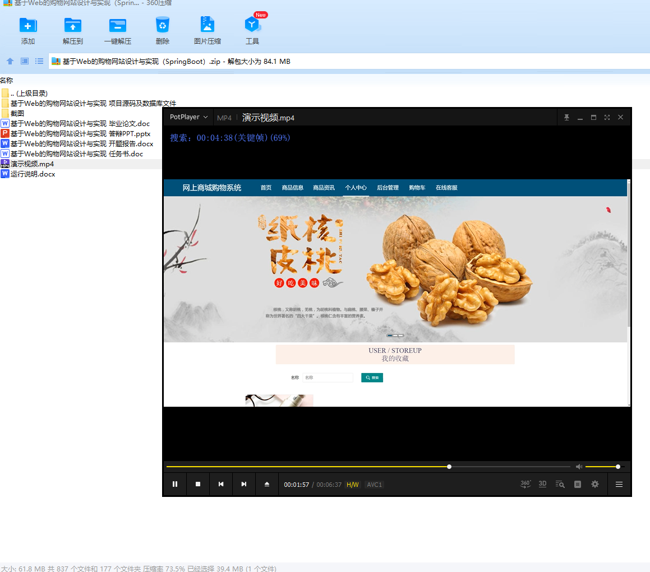Click the 商品资讯 nav item in the video

tap(324, 188)
